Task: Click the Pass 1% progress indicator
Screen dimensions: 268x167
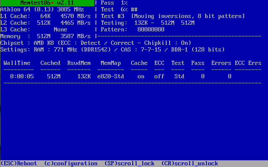Action: (x=114, y=3)
